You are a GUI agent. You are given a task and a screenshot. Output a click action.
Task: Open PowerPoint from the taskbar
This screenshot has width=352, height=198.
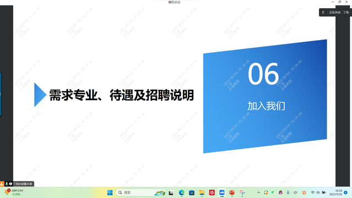pos(232,193)
